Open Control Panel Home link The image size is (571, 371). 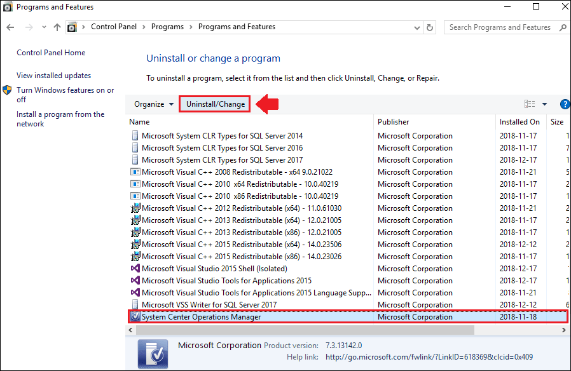(51, 53)
